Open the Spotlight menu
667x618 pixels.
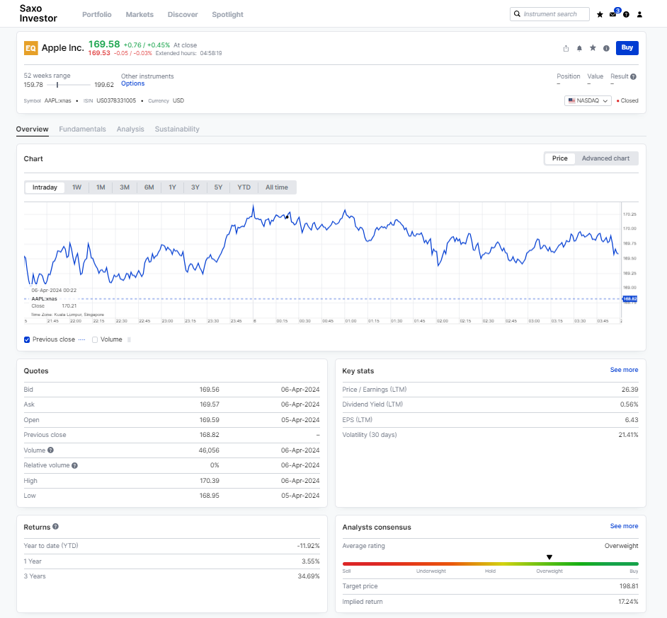point(227,14)
